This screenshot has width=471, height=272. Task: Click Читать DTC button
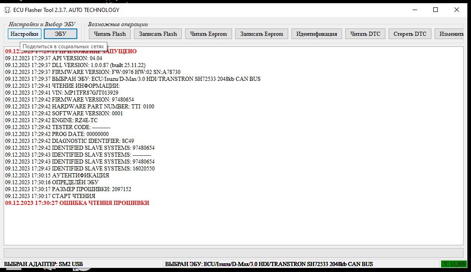365,34
